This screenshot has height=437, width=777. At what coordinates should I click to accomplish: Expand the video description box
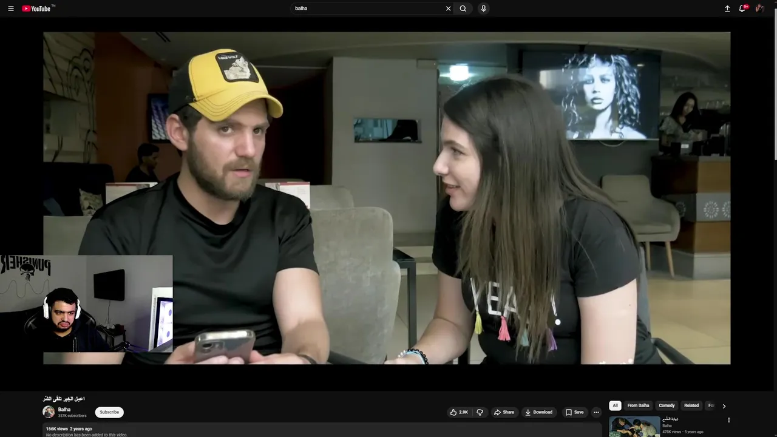pyautogui.click(x=322, y=431)
